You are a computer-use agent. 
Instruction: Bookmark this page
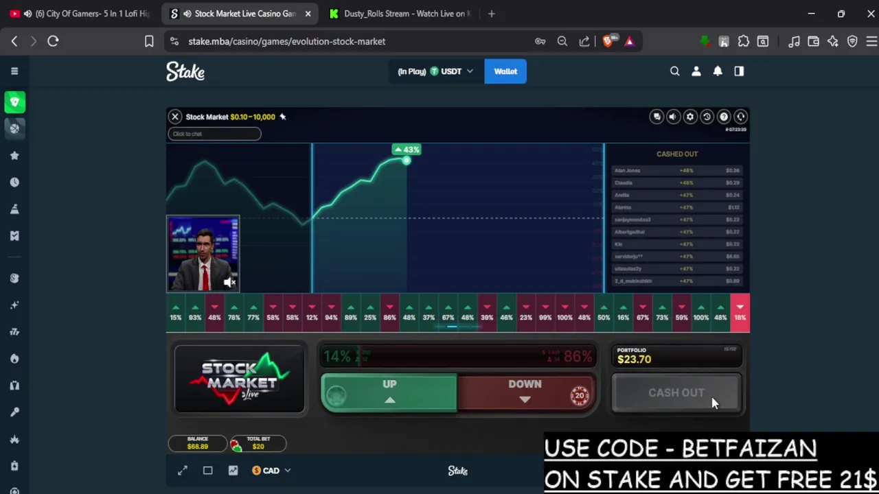tap(149, 41)
